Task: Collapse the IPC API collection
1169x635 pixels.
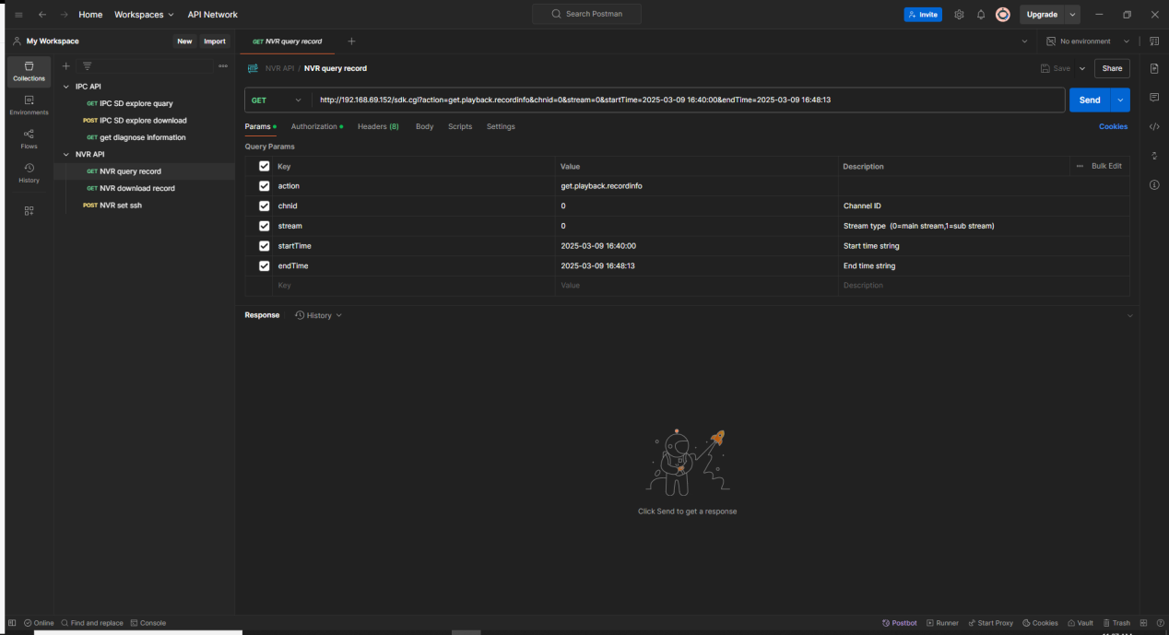Action: 66,87
